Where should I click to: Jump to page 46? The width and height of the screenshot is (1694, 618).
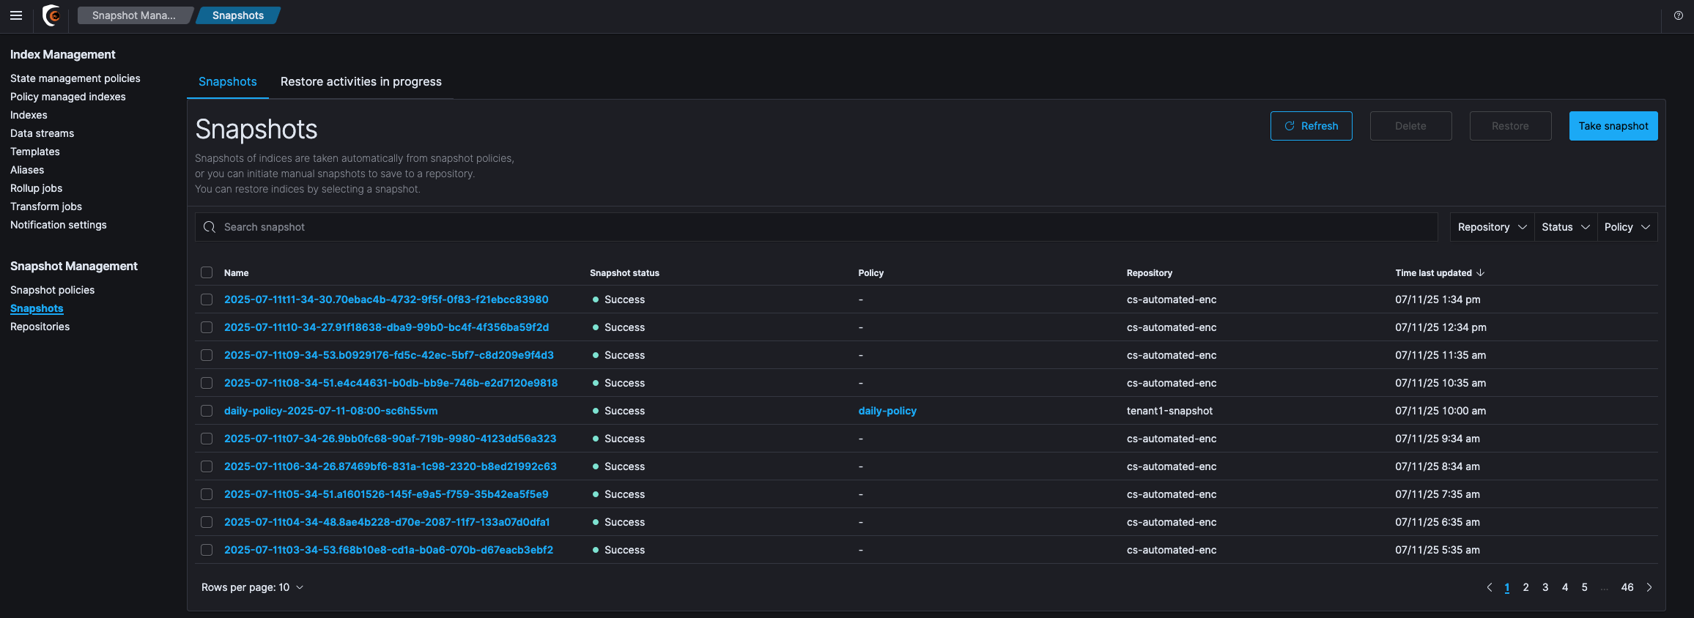coord(1627,587)
